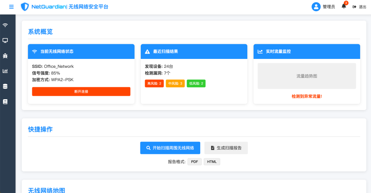Click the 发现设备: 24台 text
This screenshot has height=193, width=371.
point(159,66)
